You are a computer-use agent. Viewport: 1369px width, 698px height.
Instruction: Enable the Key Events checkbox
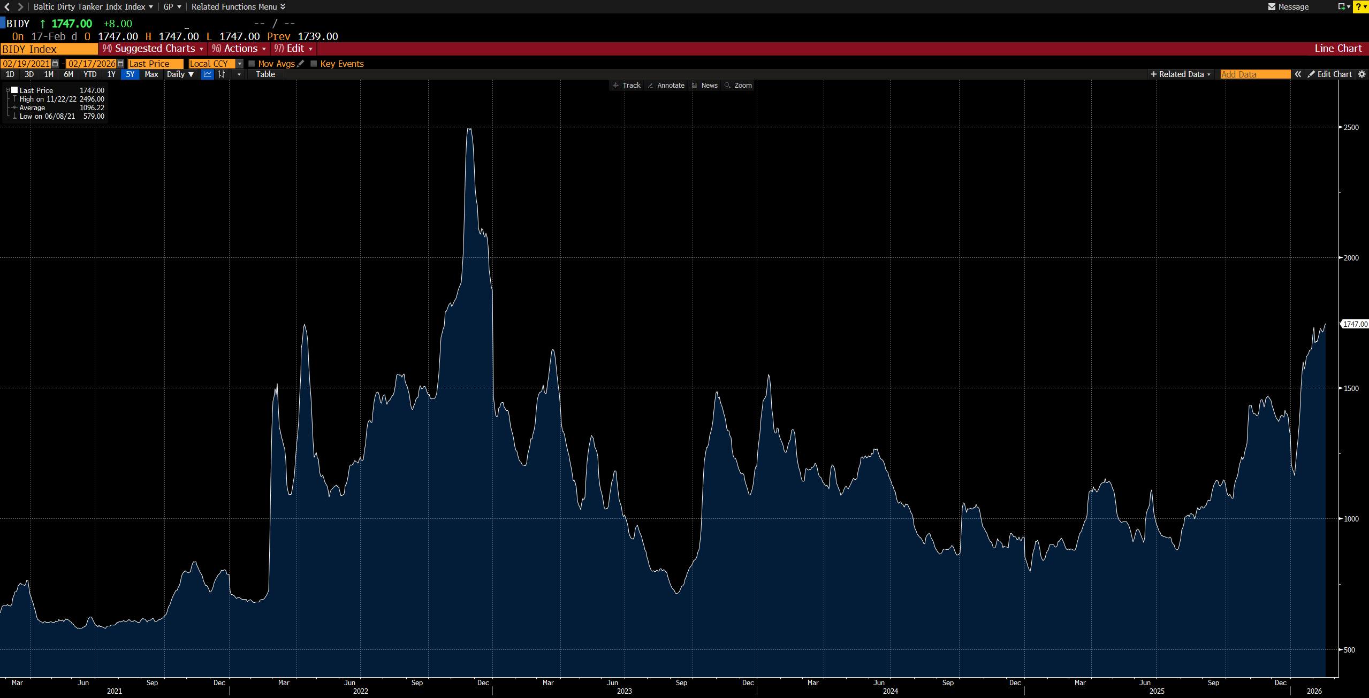(314, 64)
